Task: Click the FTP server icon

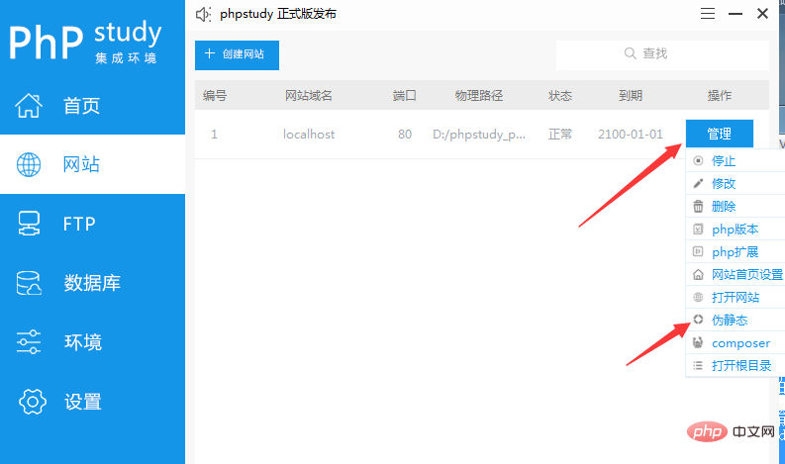Action: pyautogui.click(x=29, y=224)
